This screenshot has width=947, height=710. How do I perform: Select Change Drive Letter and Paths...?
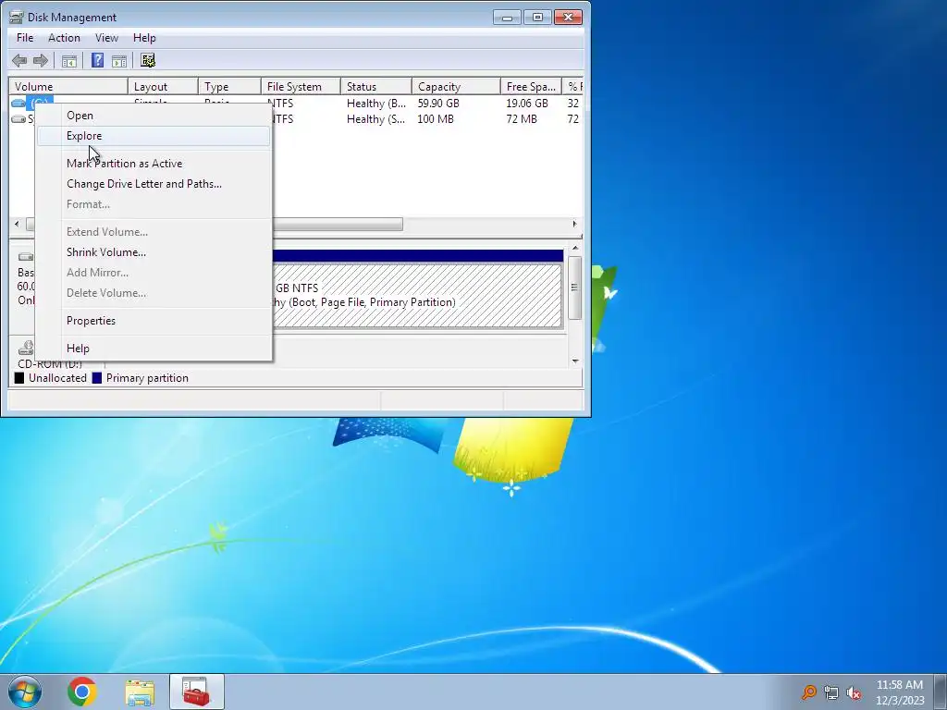pyautogui.click(x=154, y=184)
